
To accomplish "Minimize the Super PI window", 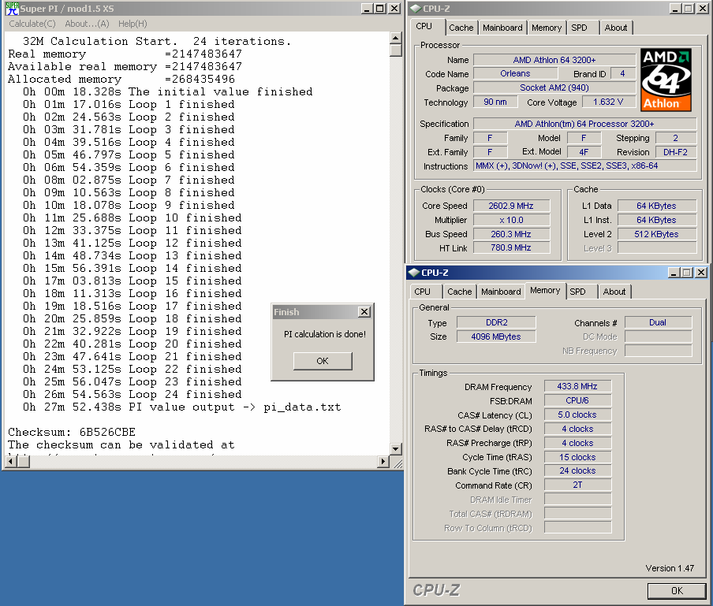I will tap(368, 9).
